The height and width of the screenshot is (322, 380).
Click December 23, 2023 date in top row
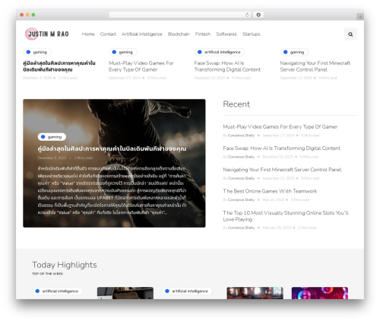click(x=210, y=78)
